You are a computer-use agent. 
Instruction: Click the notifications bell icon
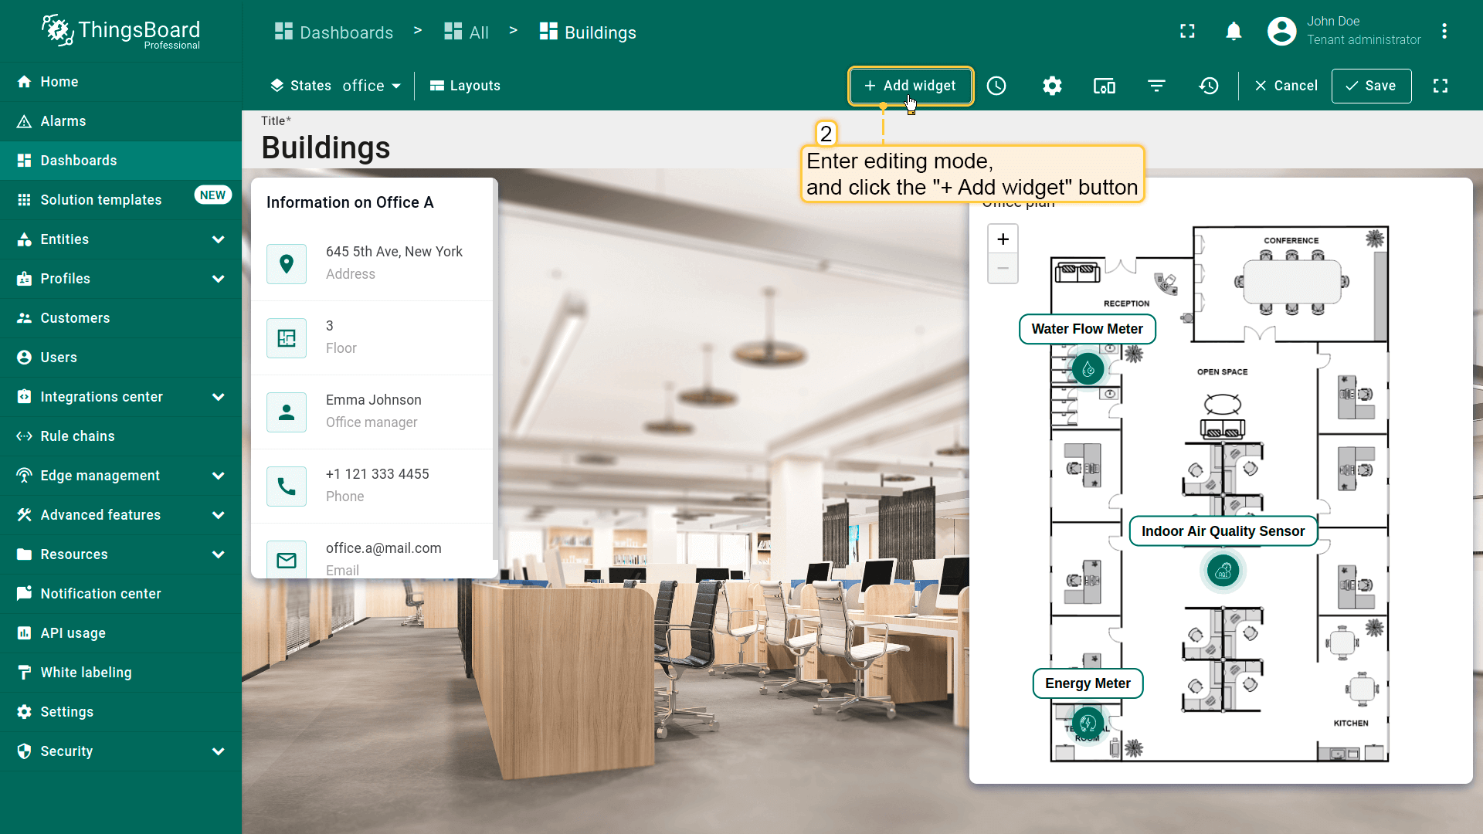pyautogui.click(x=1234, y=32)
